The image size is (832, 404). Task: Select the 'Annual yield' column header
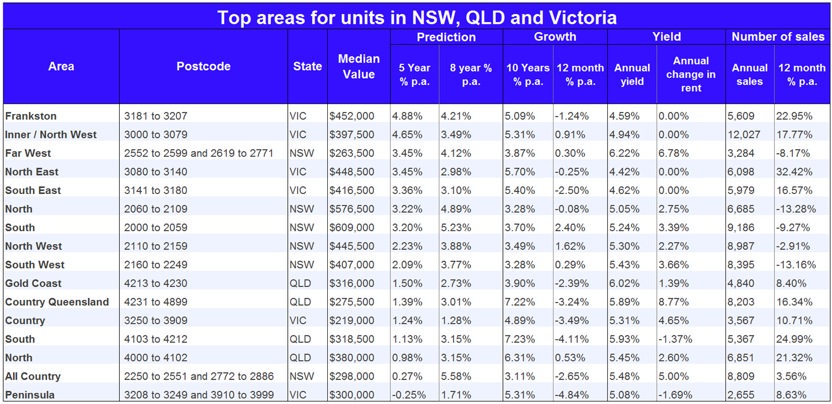coord(632,74)
